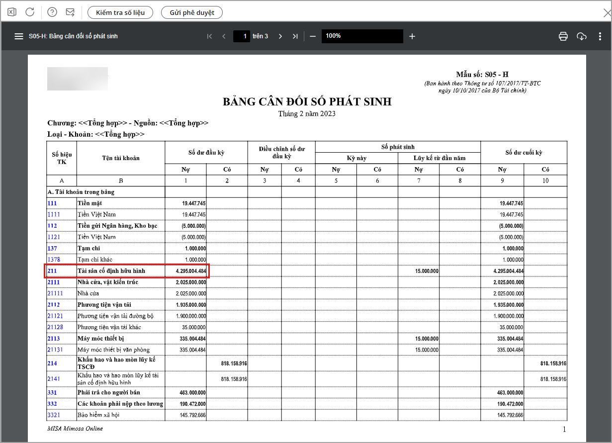The image size is (612, 443).
Task: Go to the first page
Action: pos(209,36)
